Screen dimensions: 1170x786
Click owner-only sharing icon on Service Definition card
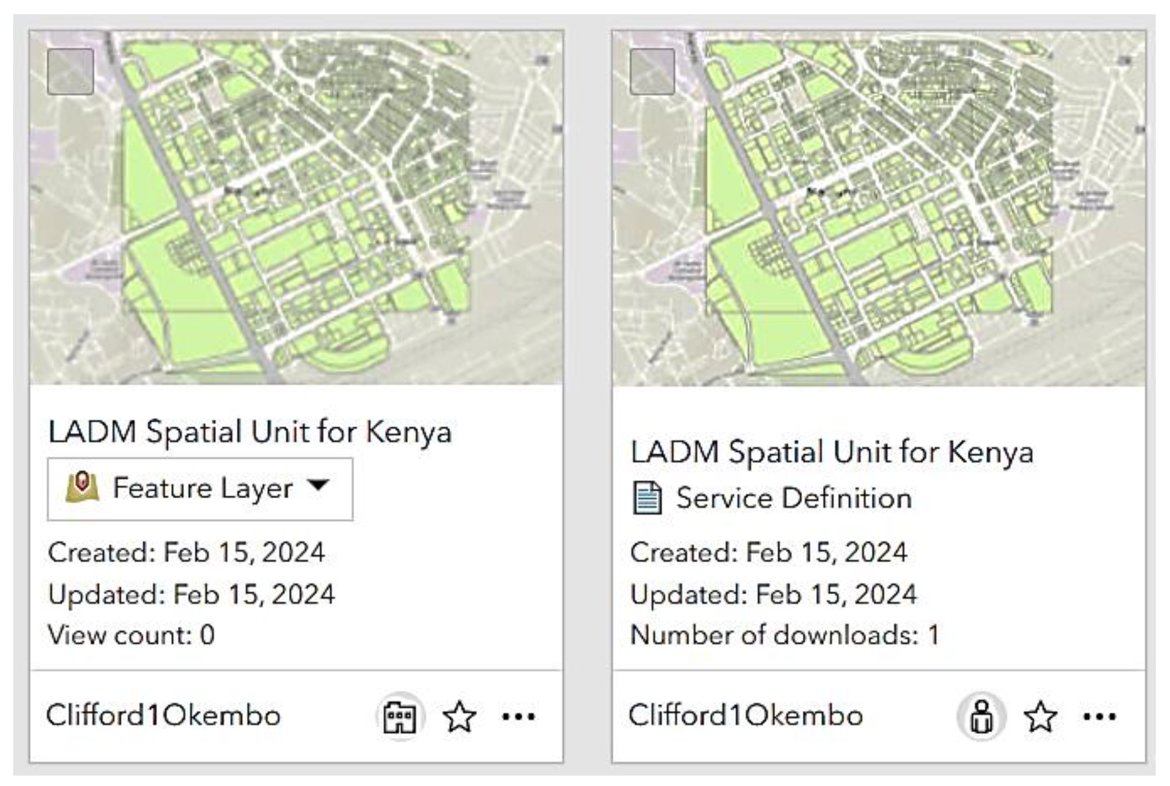pyautogui.click(x=981, y=716)
